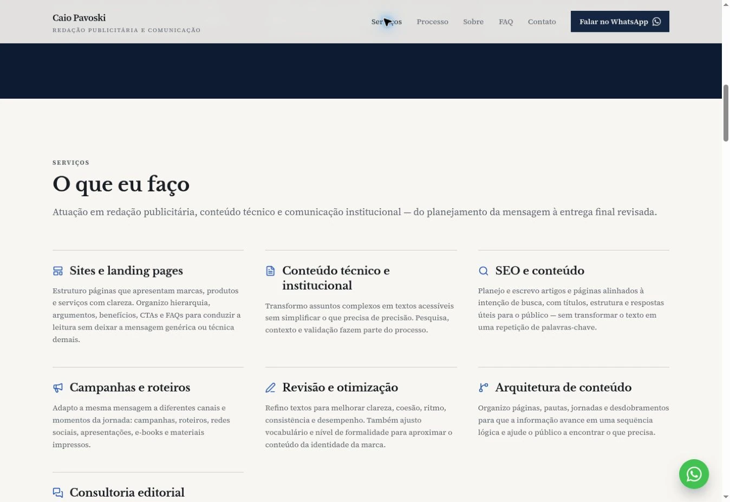Click the O que eu faço heading

coord(121,184)
